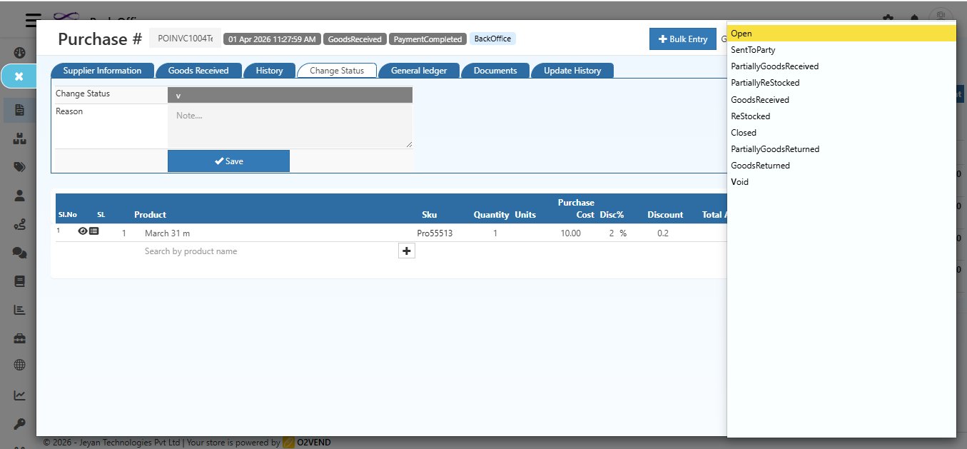Screen dimensions: 967x449
Task: Open the Update History tab
Action: point(572,70)
